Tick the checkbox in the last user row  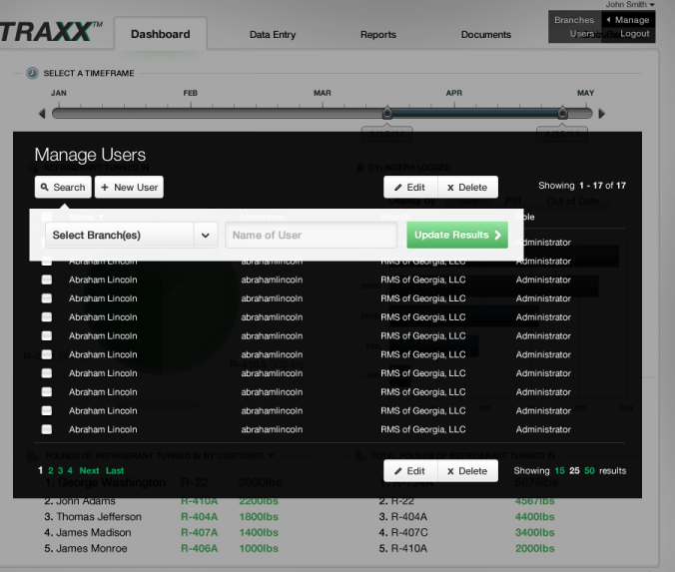[x=46, y=429]
